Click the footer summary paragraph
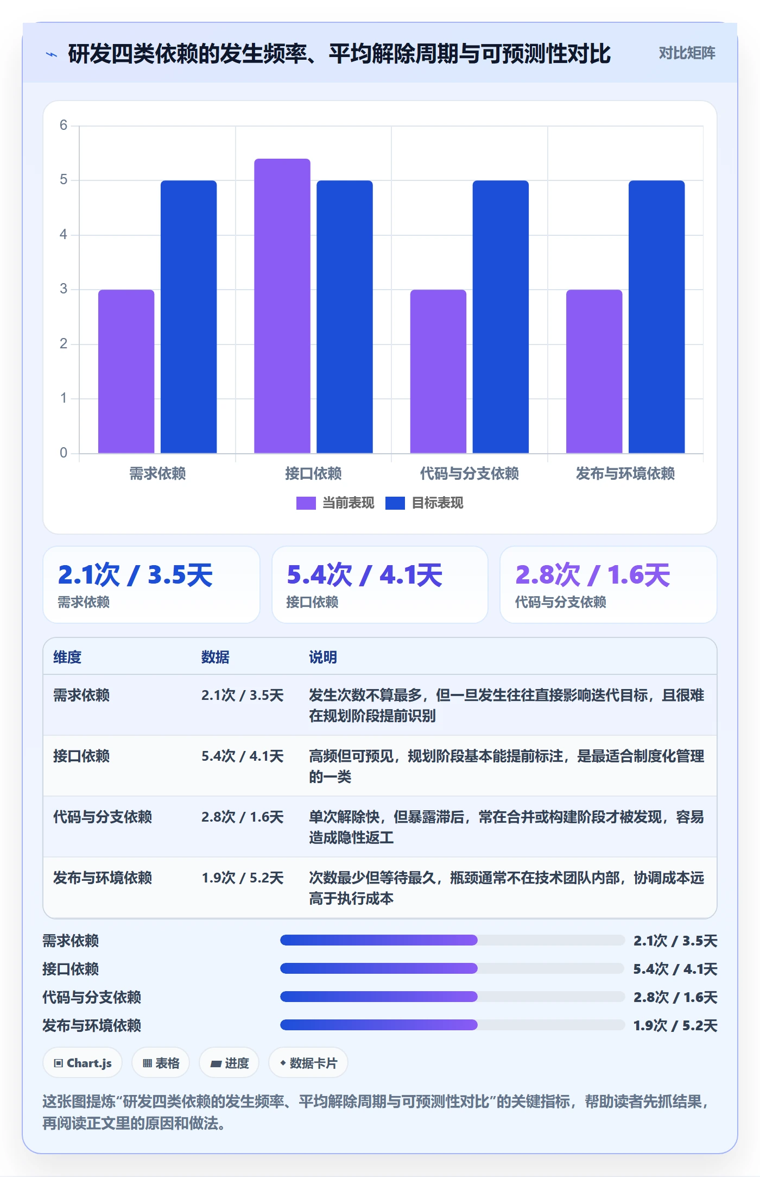The image size is (760, 1177). (376, 1112)
